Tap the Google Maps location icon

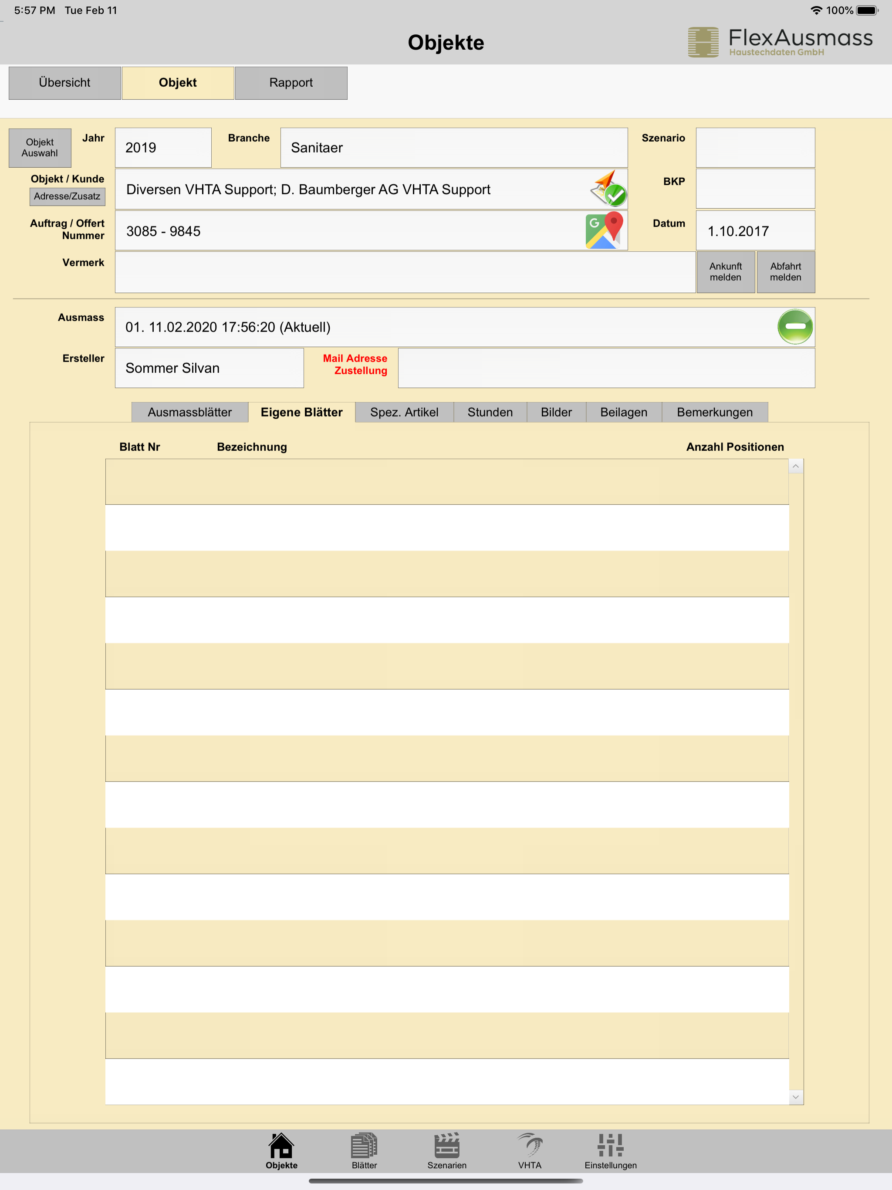(605, 230)
